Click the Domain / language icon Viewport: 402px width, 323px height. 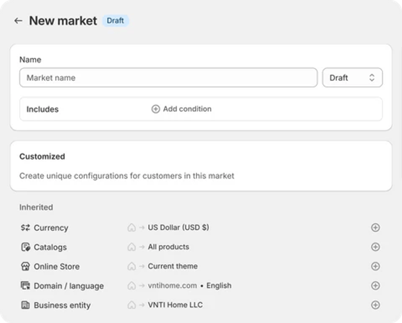point(25,286)
